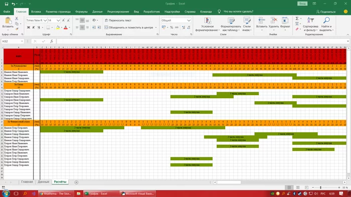Switch to the Разработчик ribbon tab
The image size is (351, 197).
[151, 12]
